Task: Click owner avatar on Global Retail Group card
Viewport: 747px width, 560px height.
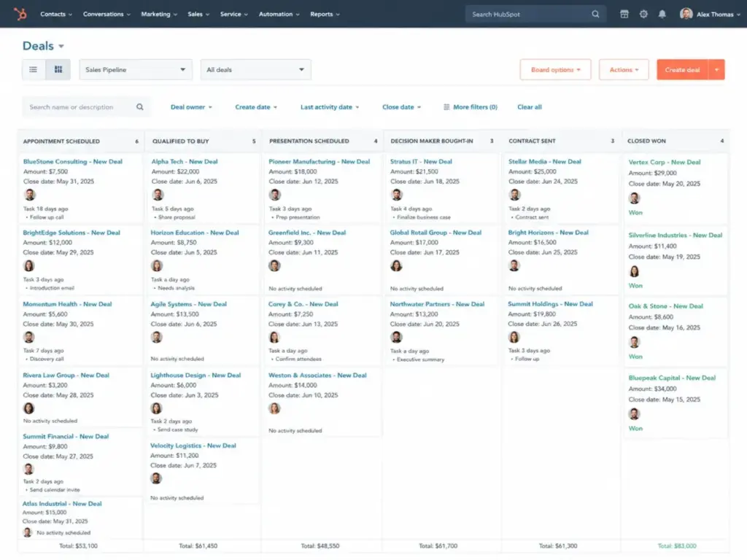Action: coord(396,265)
